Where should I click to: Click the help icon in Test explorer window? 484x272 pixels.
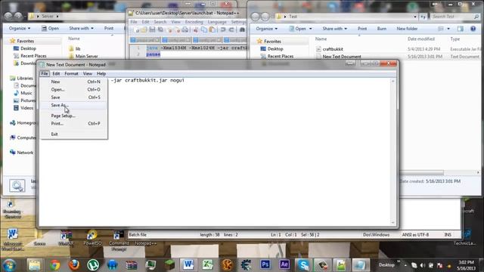pos(473,29)
